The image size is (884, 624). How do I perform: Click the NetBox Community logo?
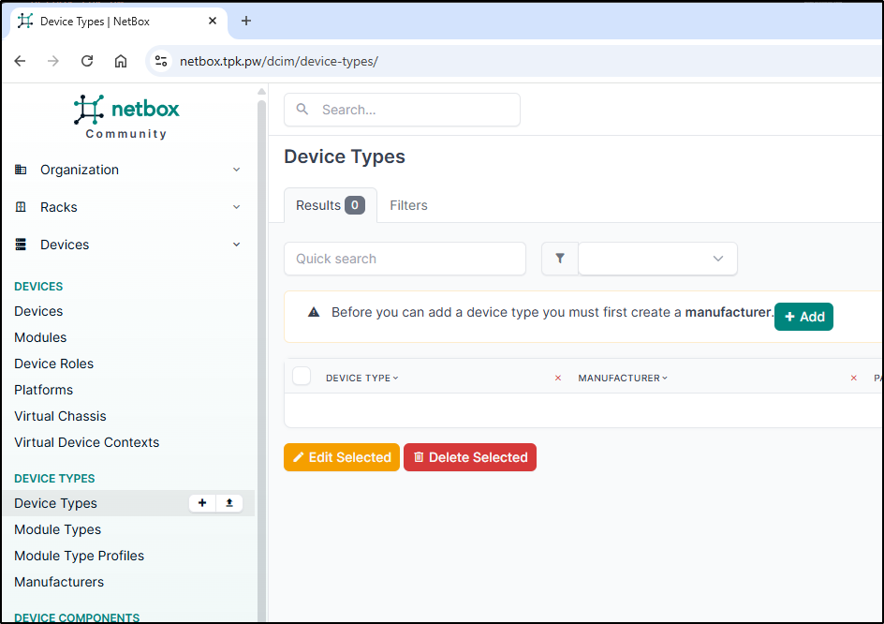click(126, 117)
